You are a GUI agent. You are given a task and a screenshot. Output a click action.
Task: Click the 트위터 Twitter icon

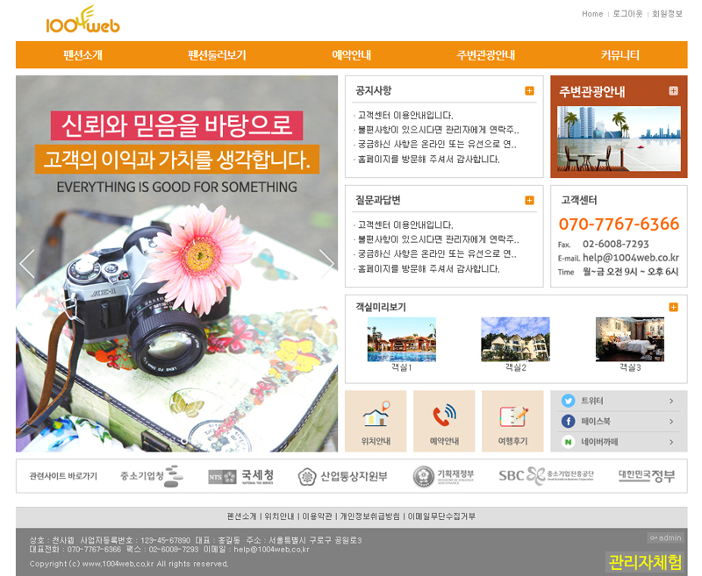coord(568,401)
